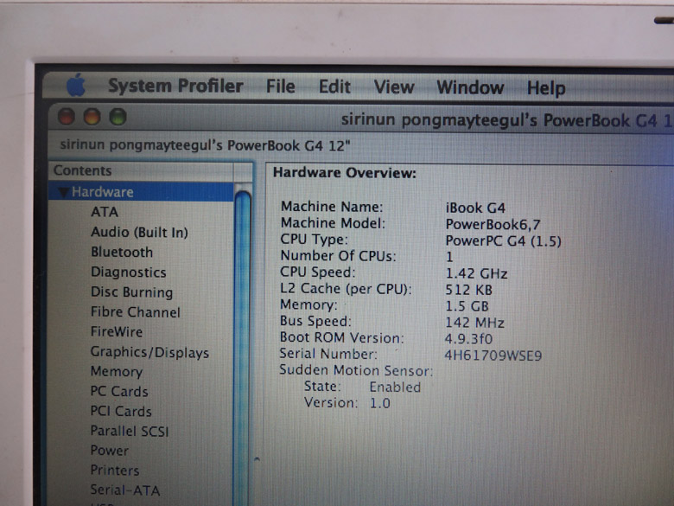Open the Edit menu
This screenshot has height=506, width=674.
tap(334, 86)
